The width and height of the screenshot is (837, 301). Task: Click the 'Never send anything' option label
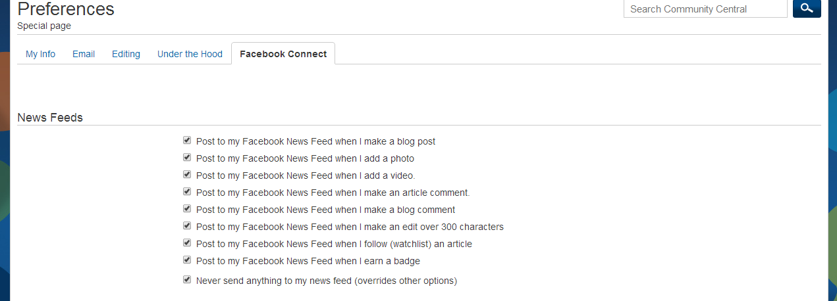(326, 281)
